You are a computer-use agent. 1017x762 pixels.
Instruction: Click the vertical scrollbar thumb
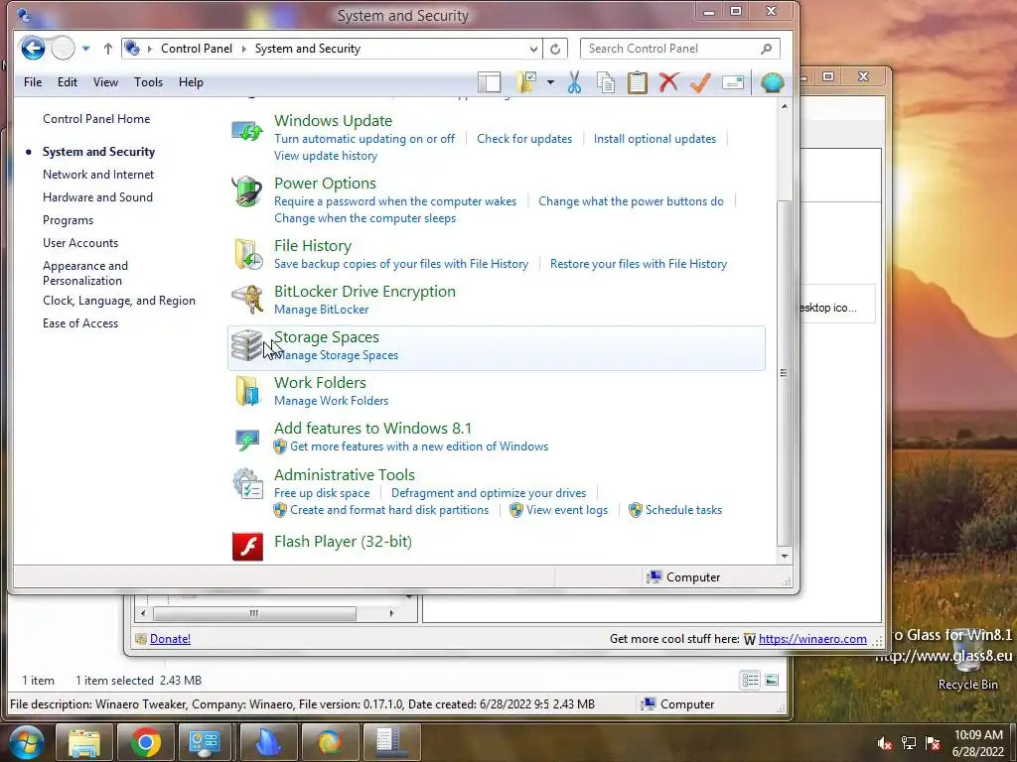[785, 373]
